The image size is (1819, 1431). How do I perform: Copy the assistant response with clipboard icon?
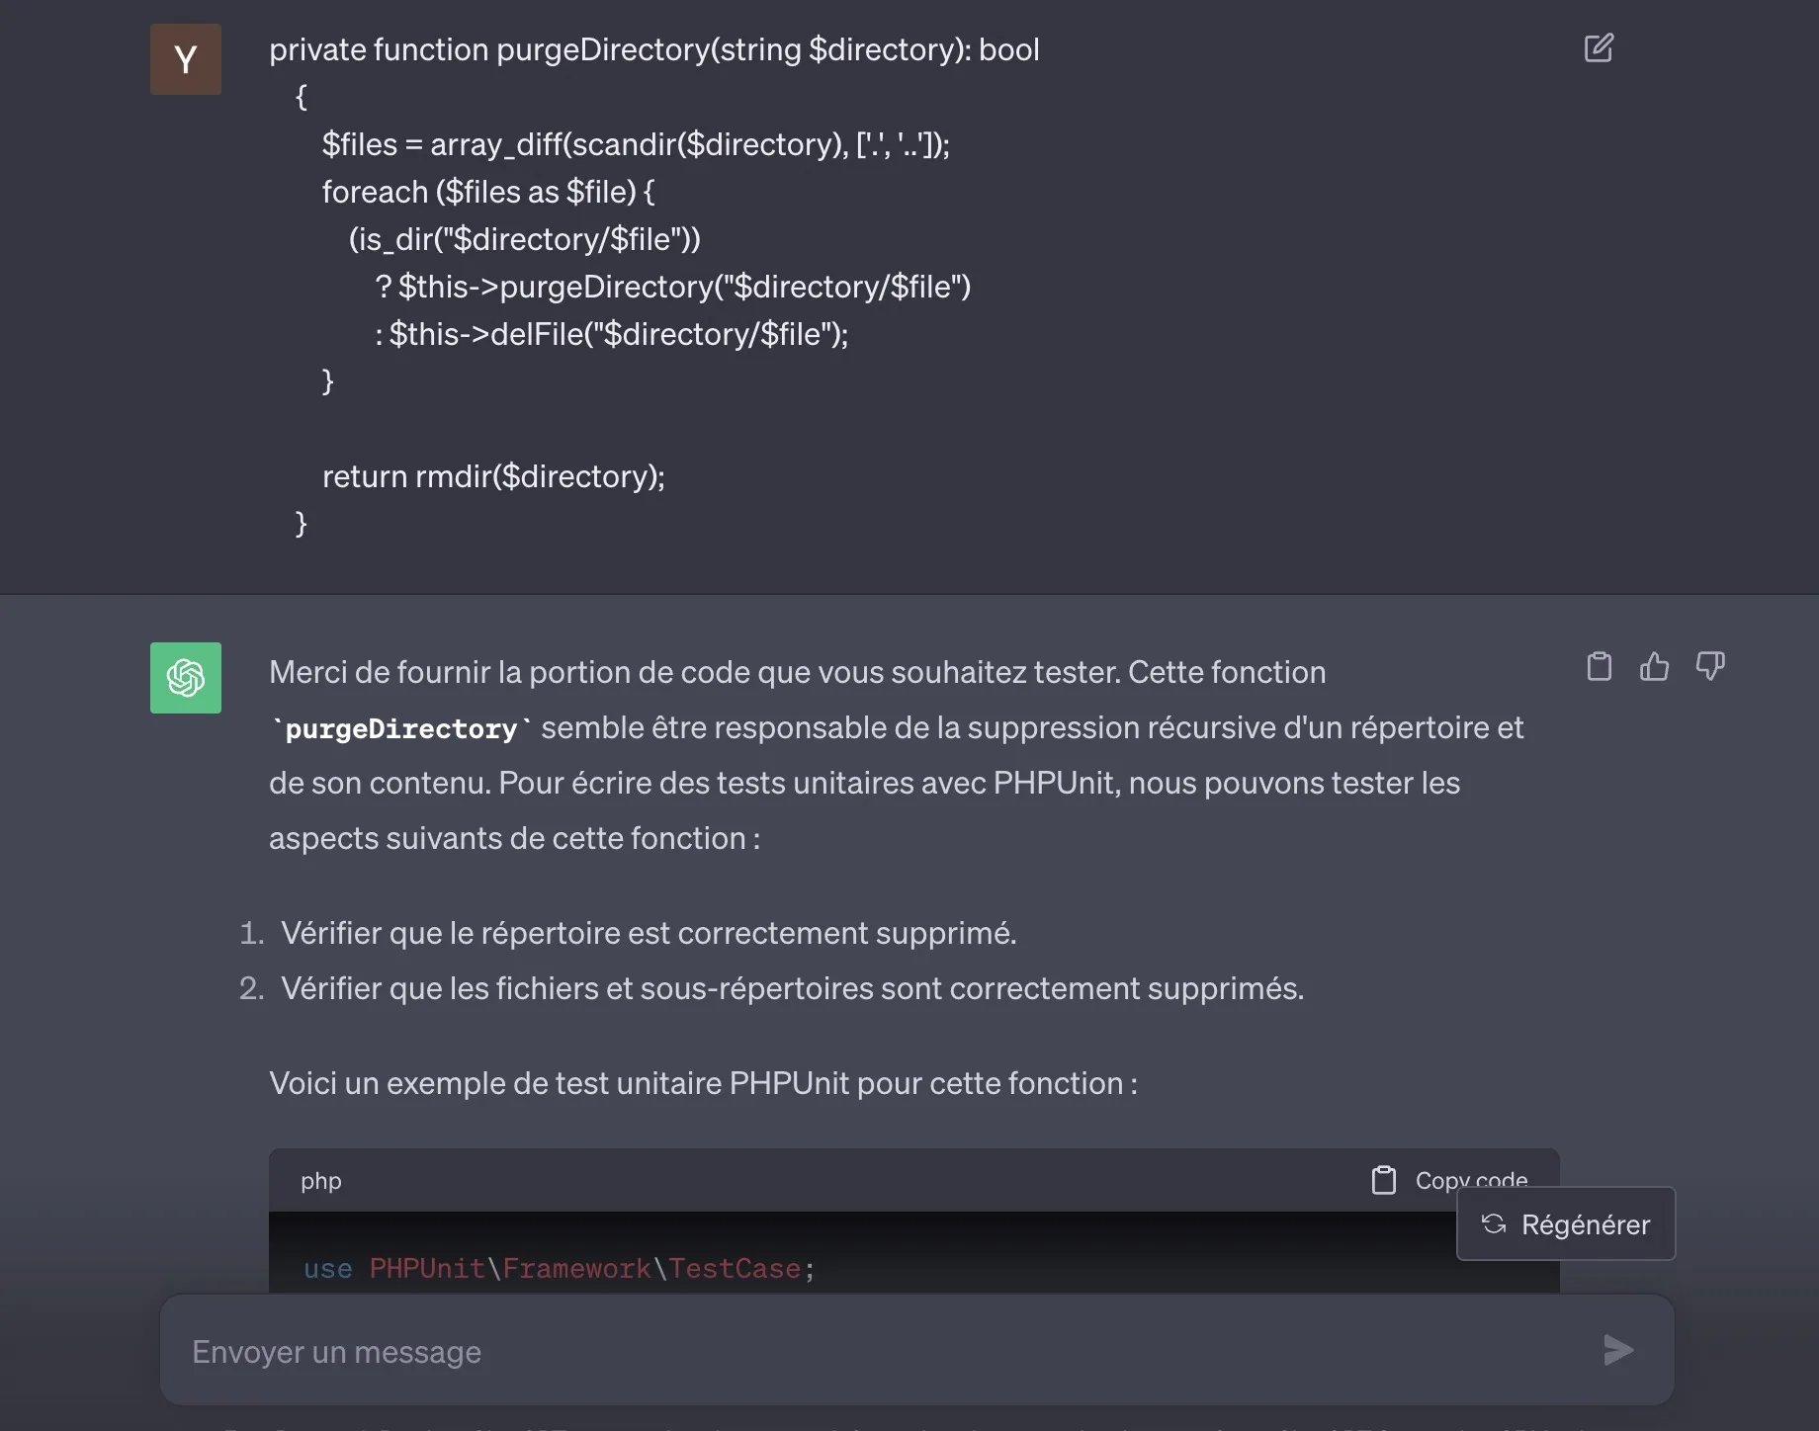coord(1599,667)
